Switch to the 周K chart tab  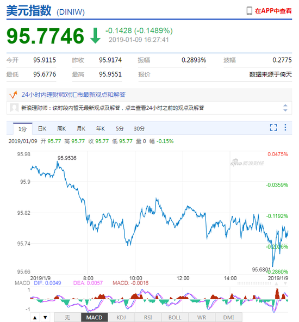click(x=61, y=129)
